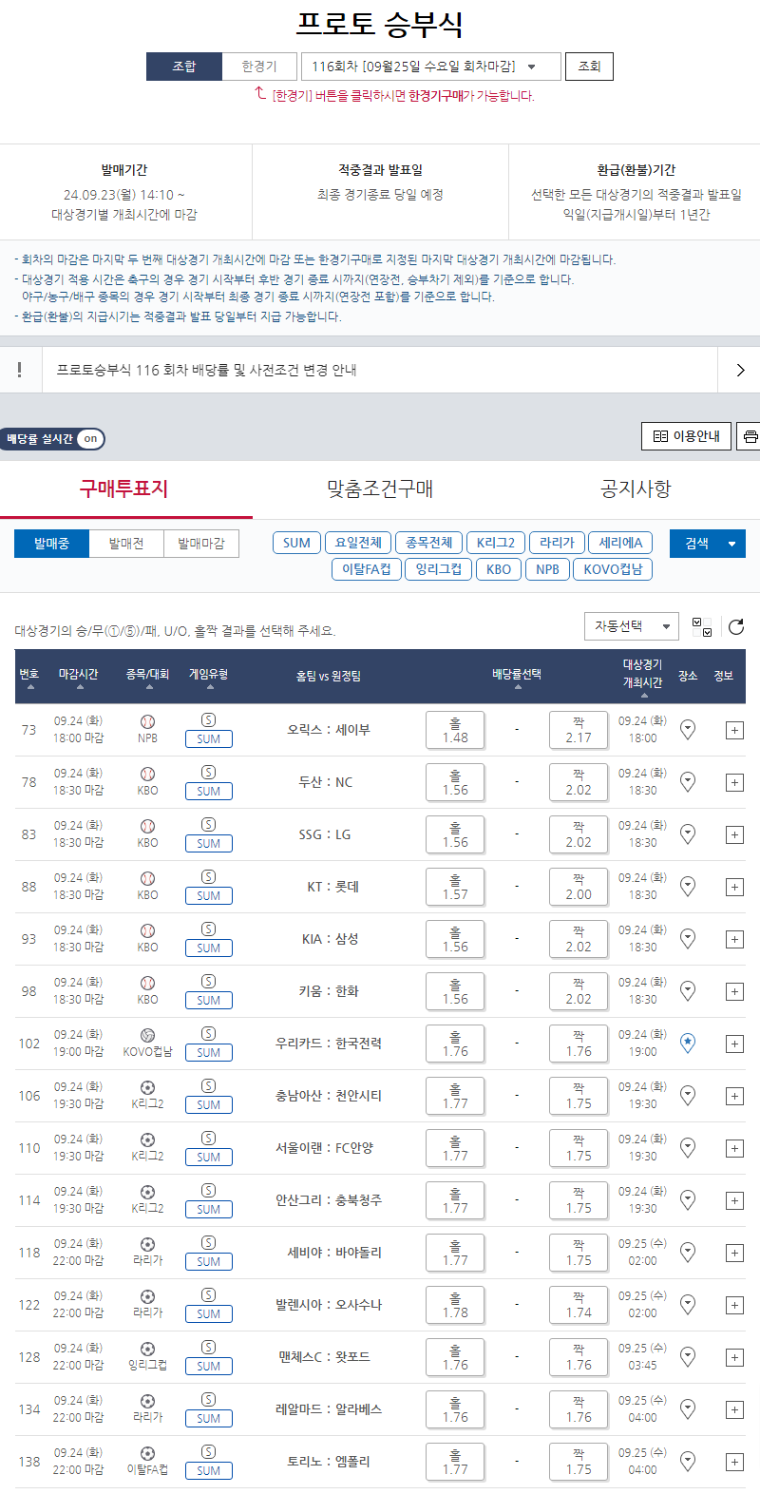Select 홀 1.56 for 두산 : NC
Screen dimensions: 760x1494
pos(455,782)
